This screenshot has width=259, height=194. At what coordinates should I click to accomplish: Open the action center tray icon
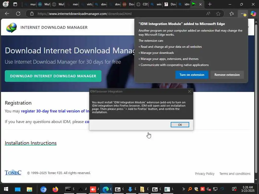pyautogui.click(x=234, y=189)
